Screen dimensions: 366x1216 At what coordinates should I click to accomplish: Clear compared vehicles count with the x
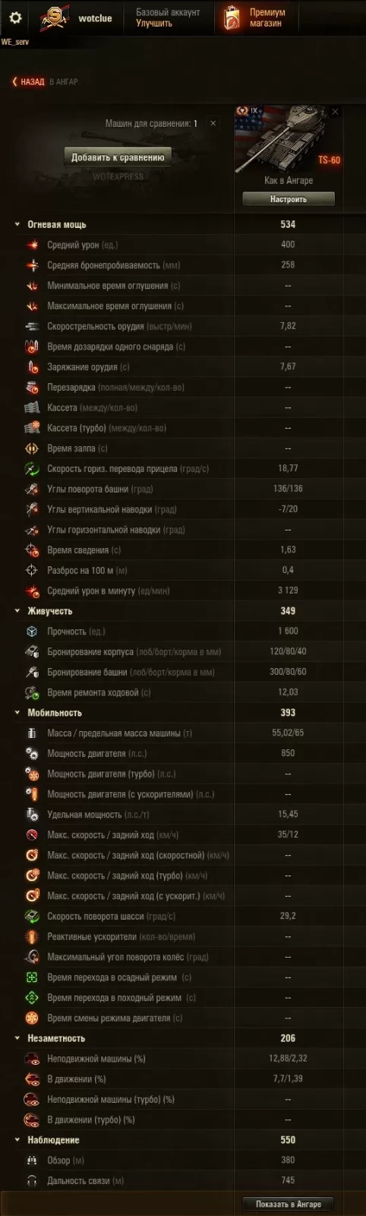click(213, 123)
